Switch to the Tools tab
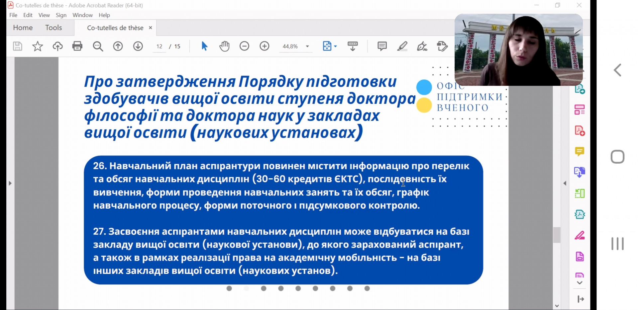 [x=53, y=28]
